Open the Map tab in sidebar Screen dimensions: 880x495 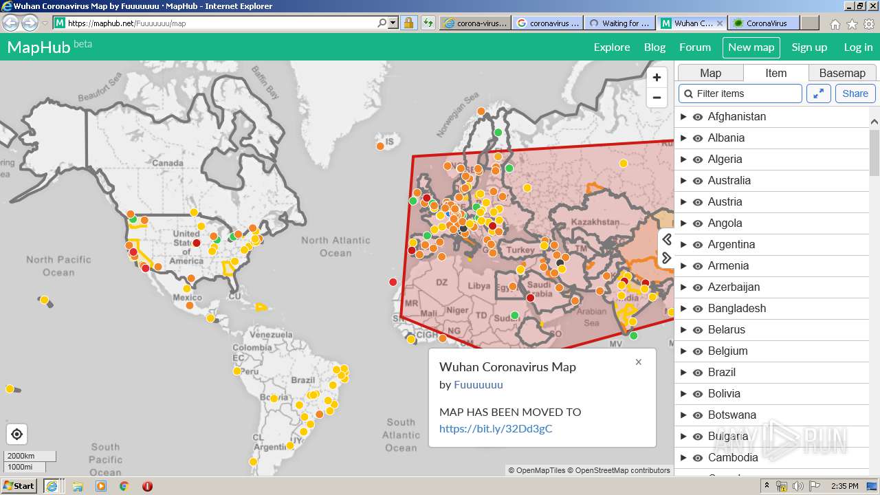pos(710,73)
